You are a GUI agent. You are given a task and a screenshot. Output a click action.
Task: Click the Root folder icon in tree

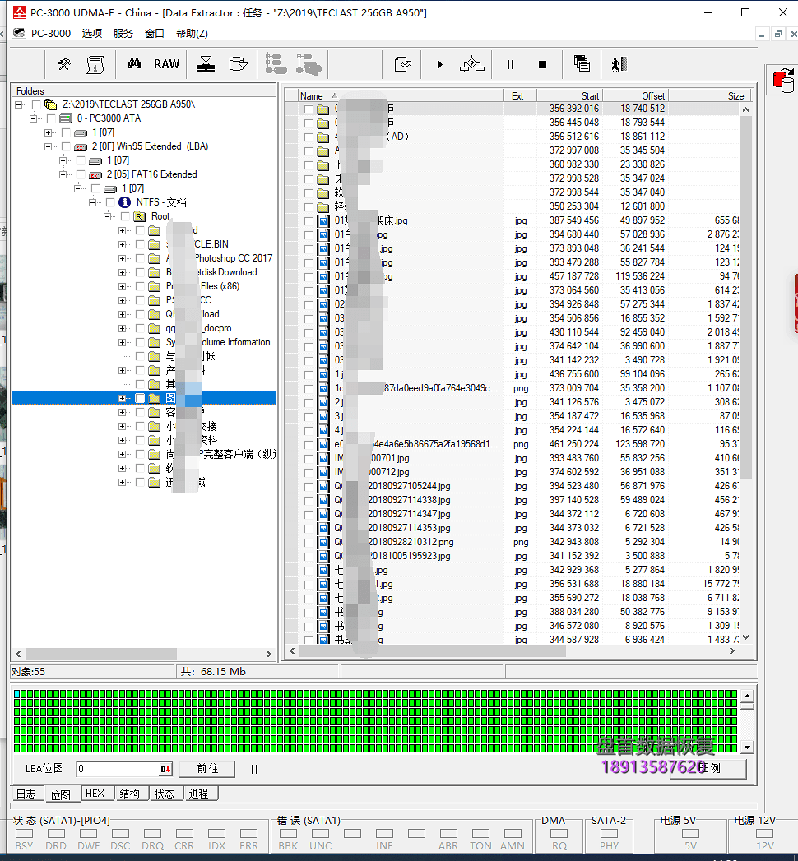pyautogui.click(x=140, y=216)
